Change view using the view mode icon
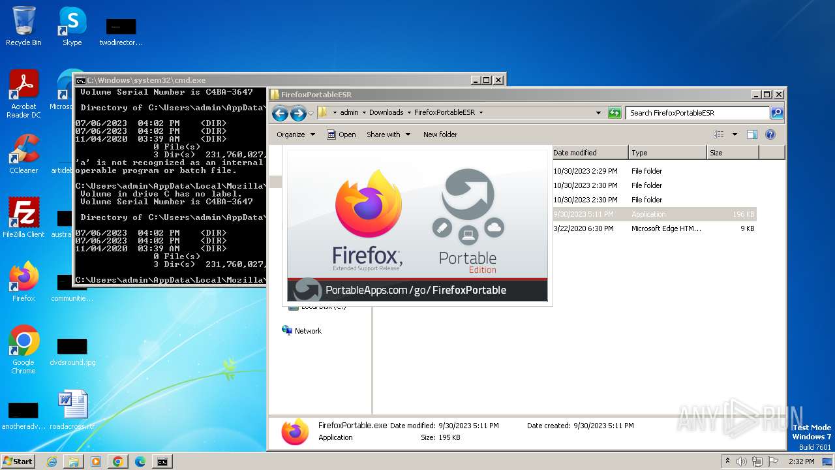The height and width of the screenshot is (470, 835). click(x=719, y=134)
